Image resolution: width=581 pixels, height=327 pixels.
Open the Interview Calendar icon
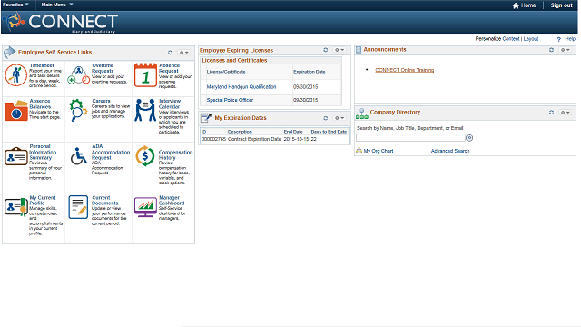(145, 110)
